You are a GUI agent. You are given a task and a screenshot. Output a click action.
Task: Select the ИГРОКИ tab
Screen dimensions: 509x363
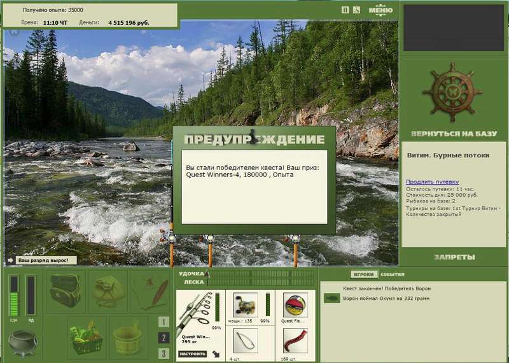pyautogui.click(x=364, y=274)
